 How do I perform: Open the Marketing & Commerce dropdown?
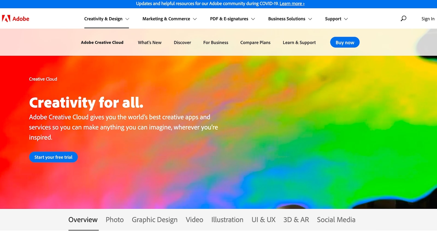pos(169,19)
